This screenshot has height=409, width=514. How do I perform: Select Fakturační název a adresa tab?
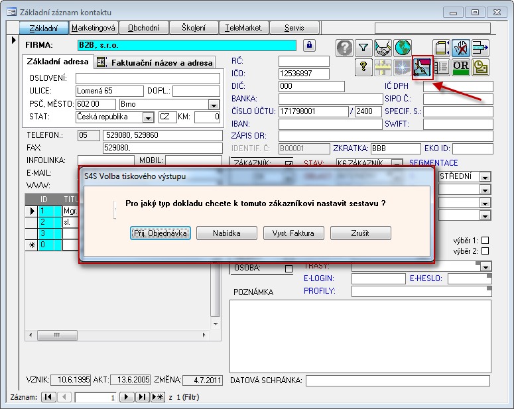(155, 62)
